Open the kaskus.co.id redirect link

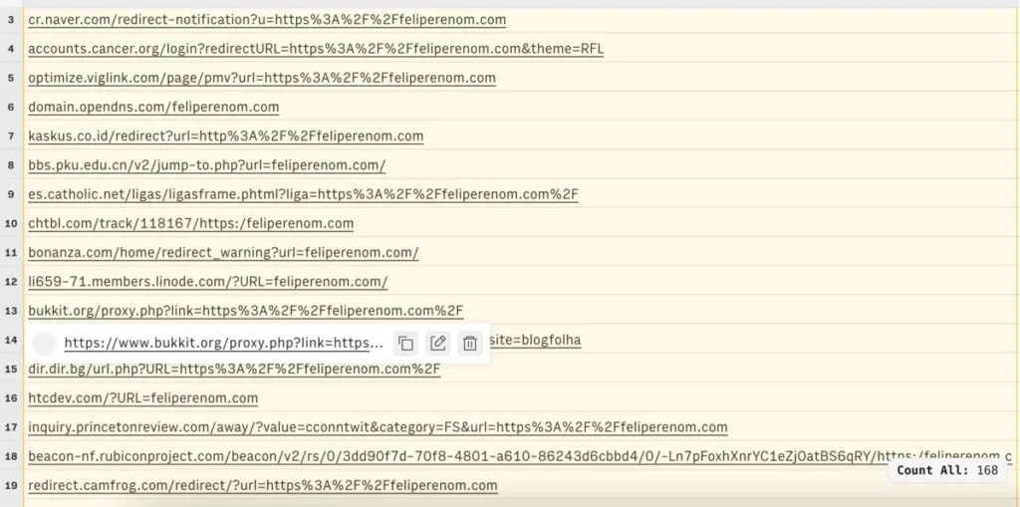click(x=226, y=136)
